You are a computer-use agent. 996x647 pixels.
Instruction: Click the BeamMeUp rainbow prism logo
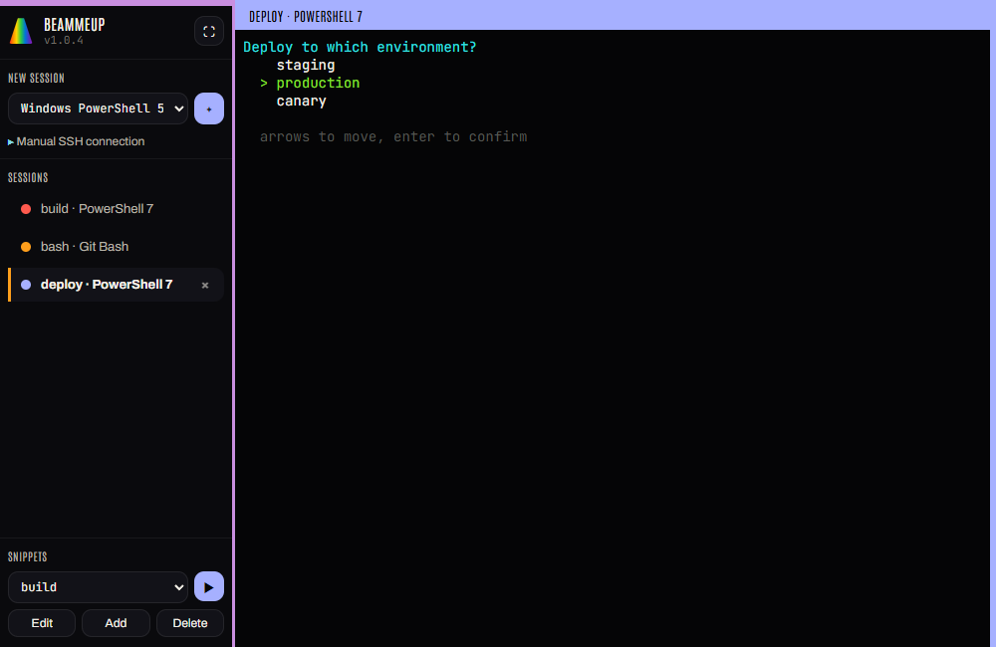pyautogui.click(x=21, y=31)
